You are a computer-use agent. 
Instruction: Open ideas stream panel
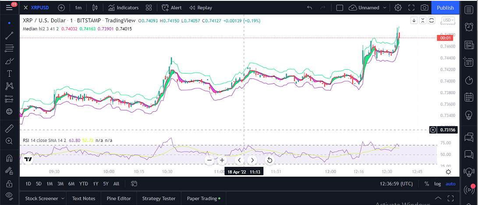(468, 172)
